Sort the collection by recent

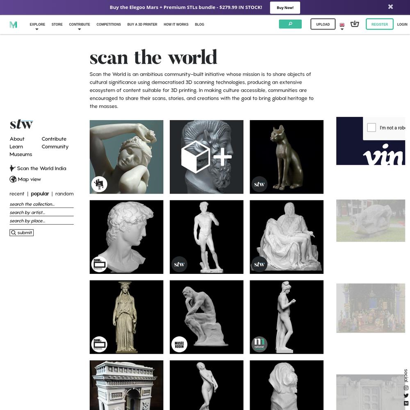pos(17,194)
